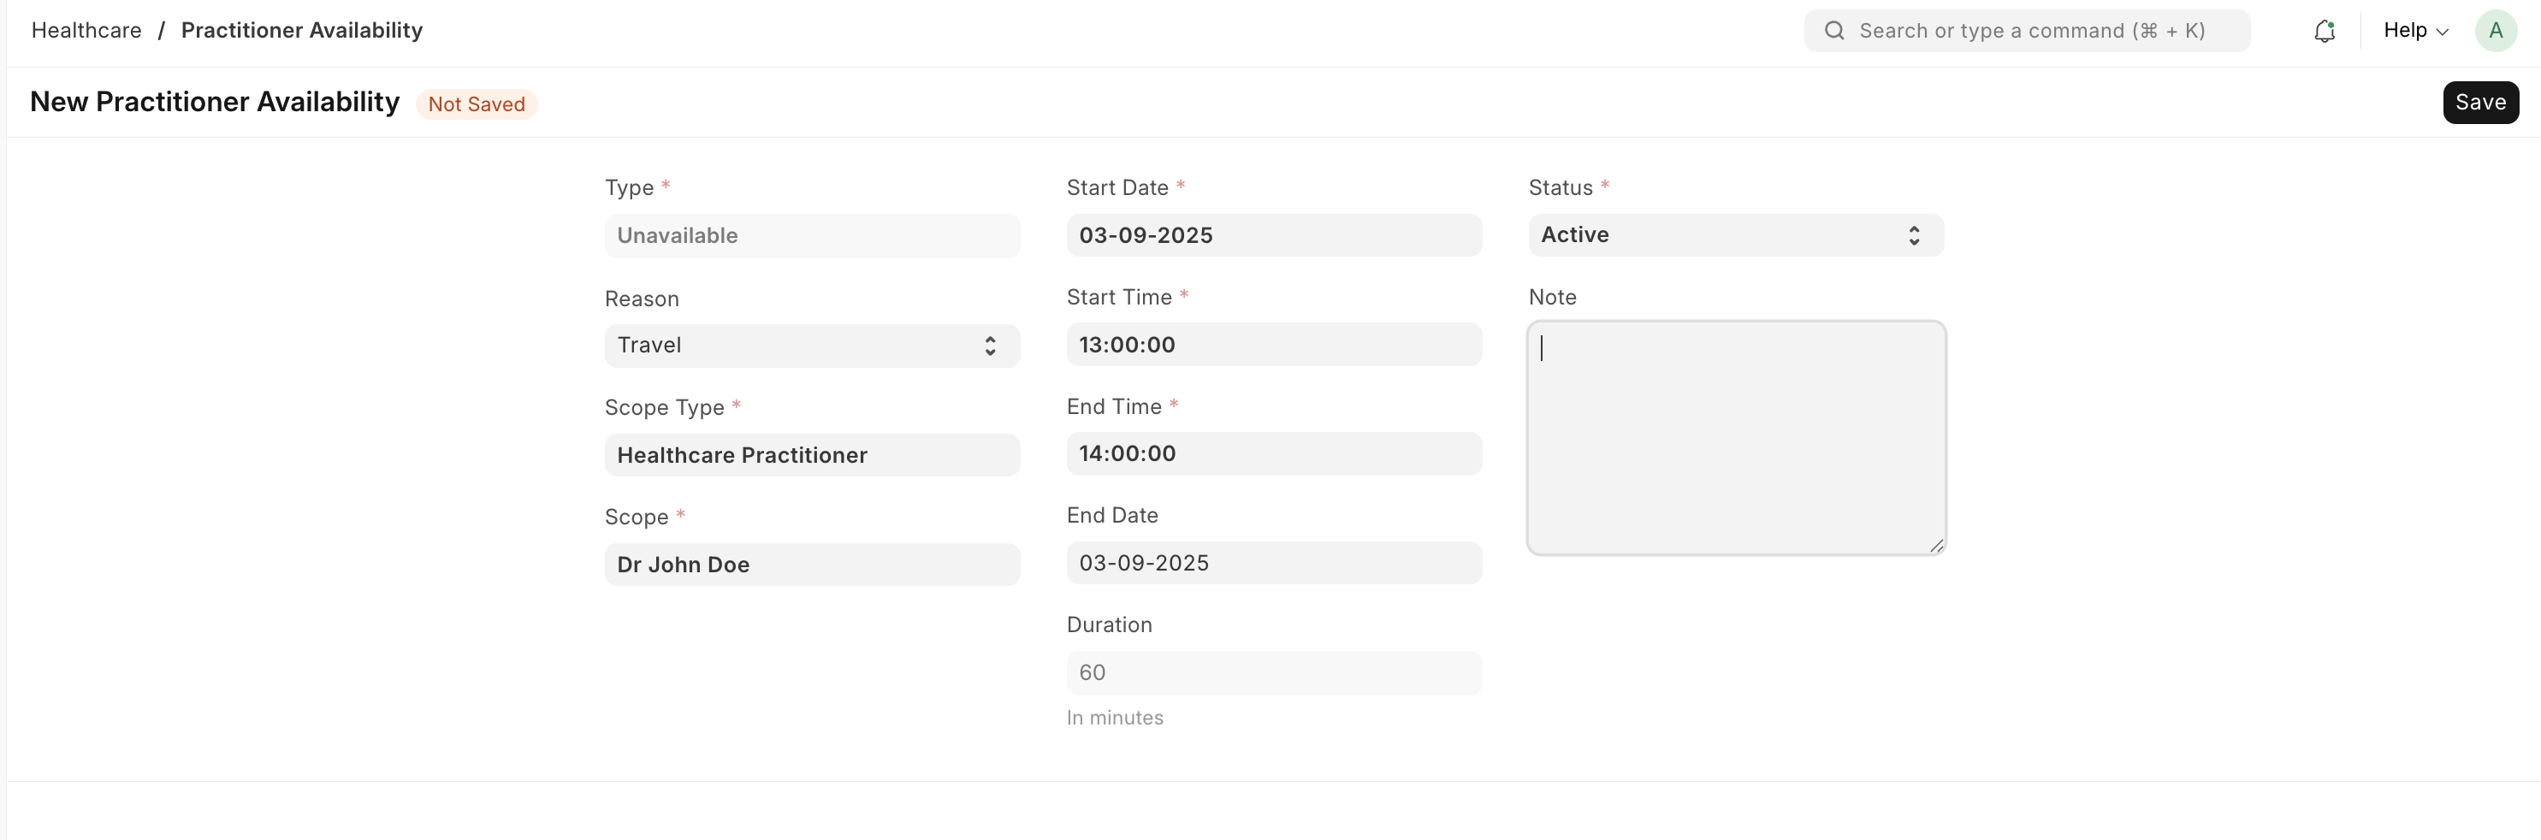The width and height of the screenshot is (2541, 840).
Task: Click the End Time field 14:00:00
Action: click(x=1273, y=453)
